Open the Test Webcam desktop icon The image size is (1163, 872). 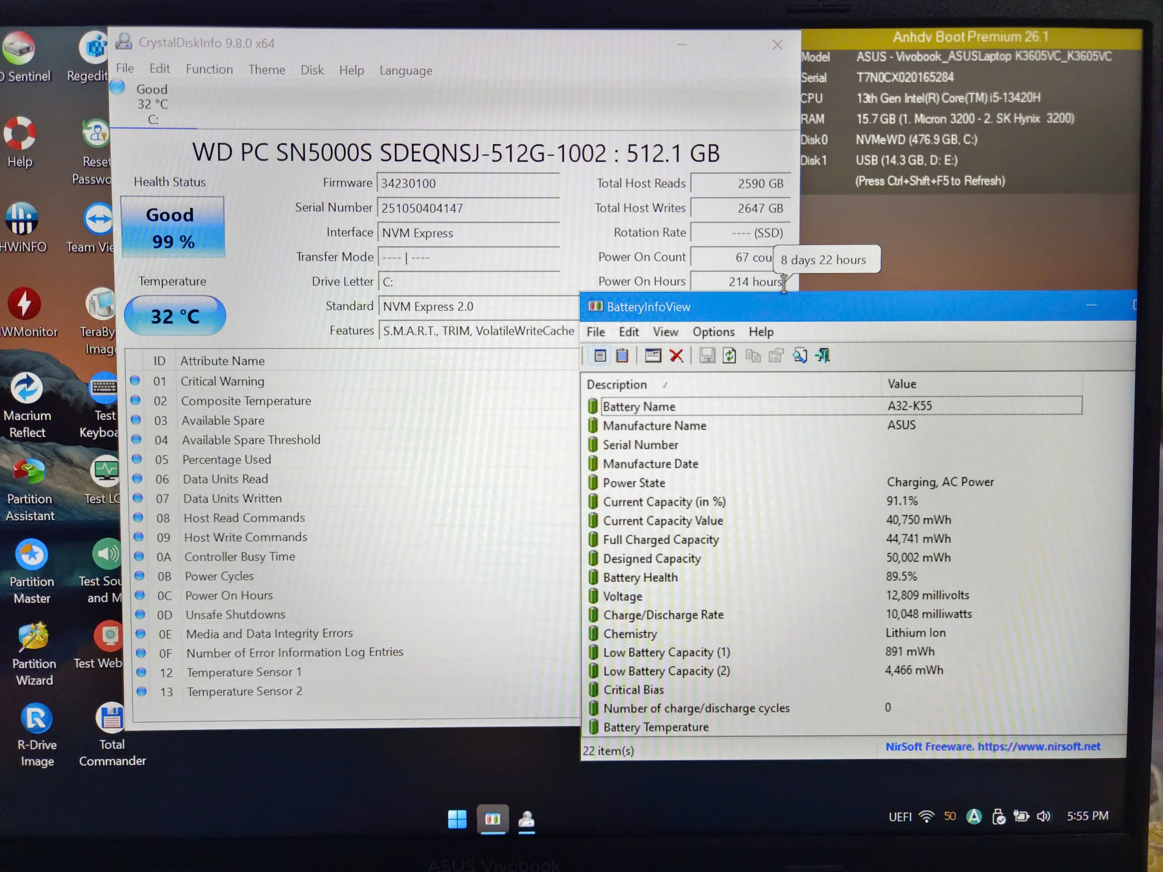click(100, 645)
